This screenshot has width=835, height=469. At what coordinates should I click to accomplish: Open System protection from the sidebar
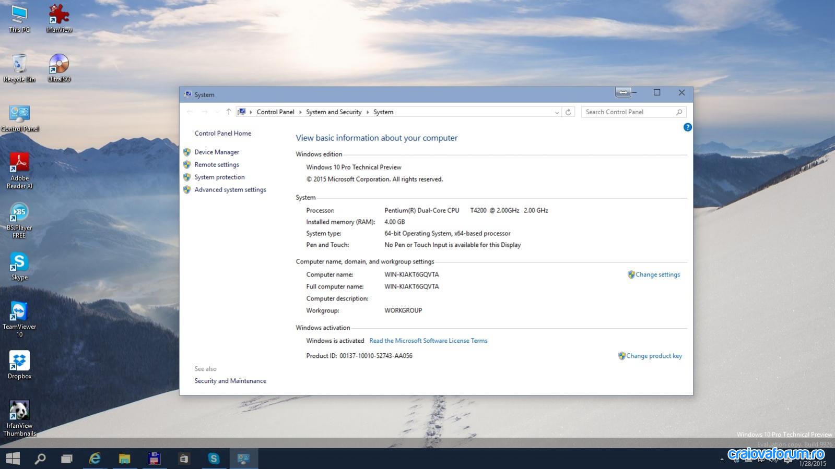[219, 177]
